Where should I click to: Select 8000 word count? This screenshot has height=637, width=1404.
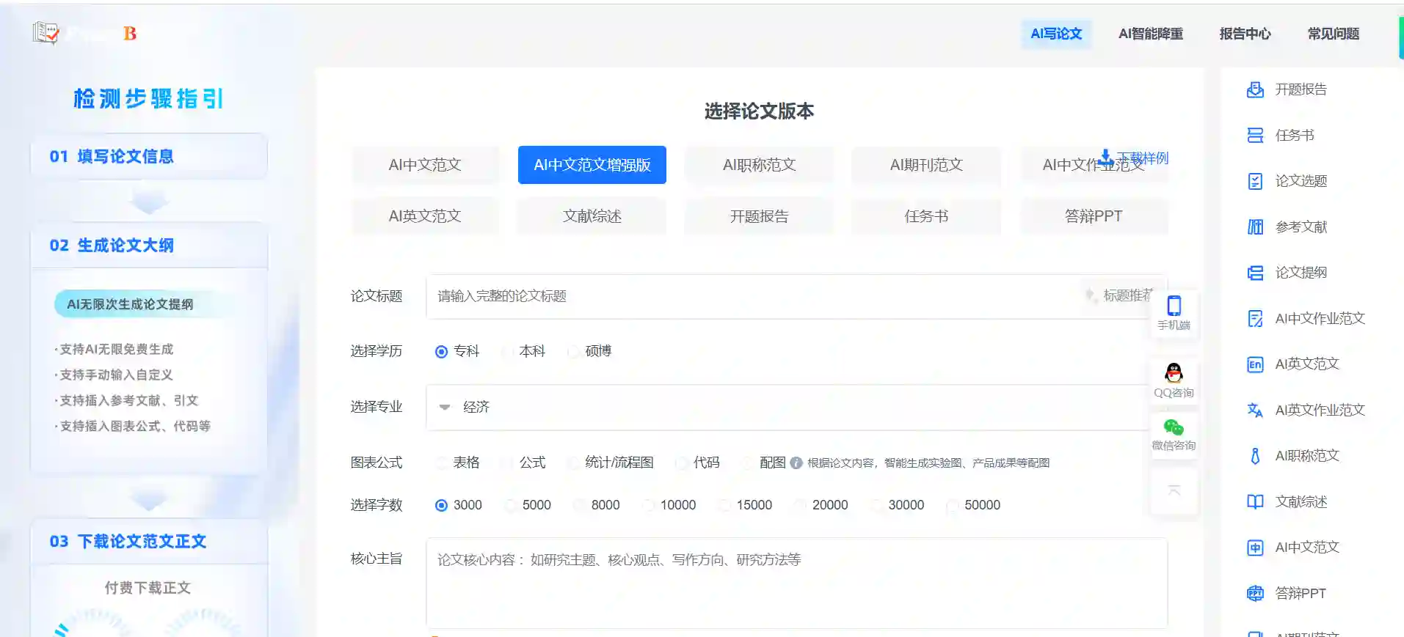579,505
